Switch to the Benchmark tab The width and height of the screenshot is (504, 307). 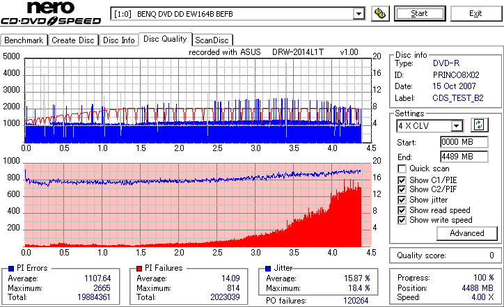point(24,40)
